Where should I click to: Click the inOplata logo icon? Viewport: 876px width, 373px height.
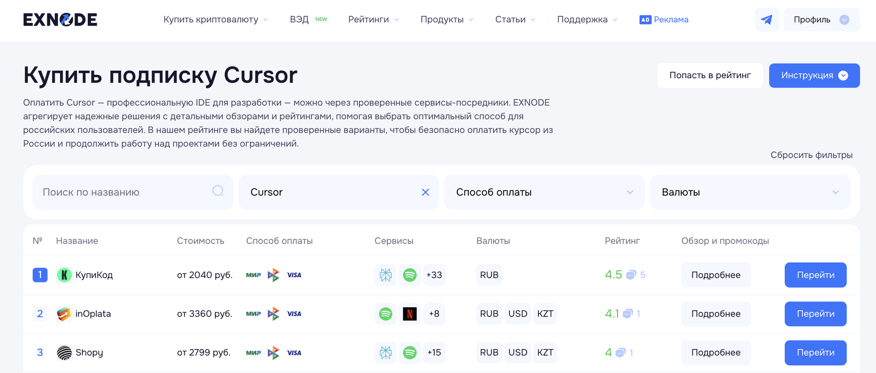tap(64, 314)
